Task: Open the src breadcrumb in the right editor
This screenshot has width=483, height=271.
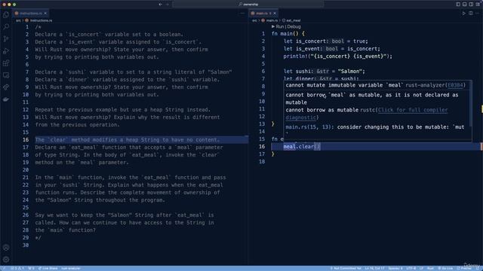Action: point(254,20)
